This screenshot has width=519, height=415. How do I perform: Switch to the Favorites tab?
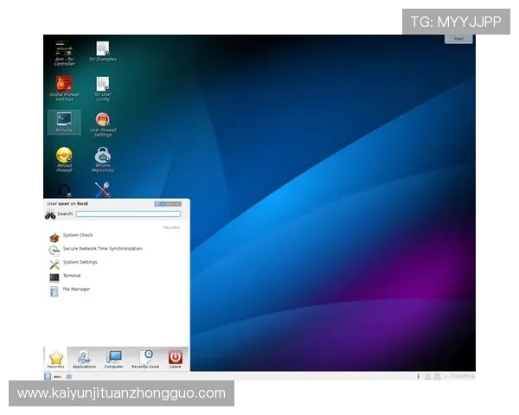tap(56, 359)
